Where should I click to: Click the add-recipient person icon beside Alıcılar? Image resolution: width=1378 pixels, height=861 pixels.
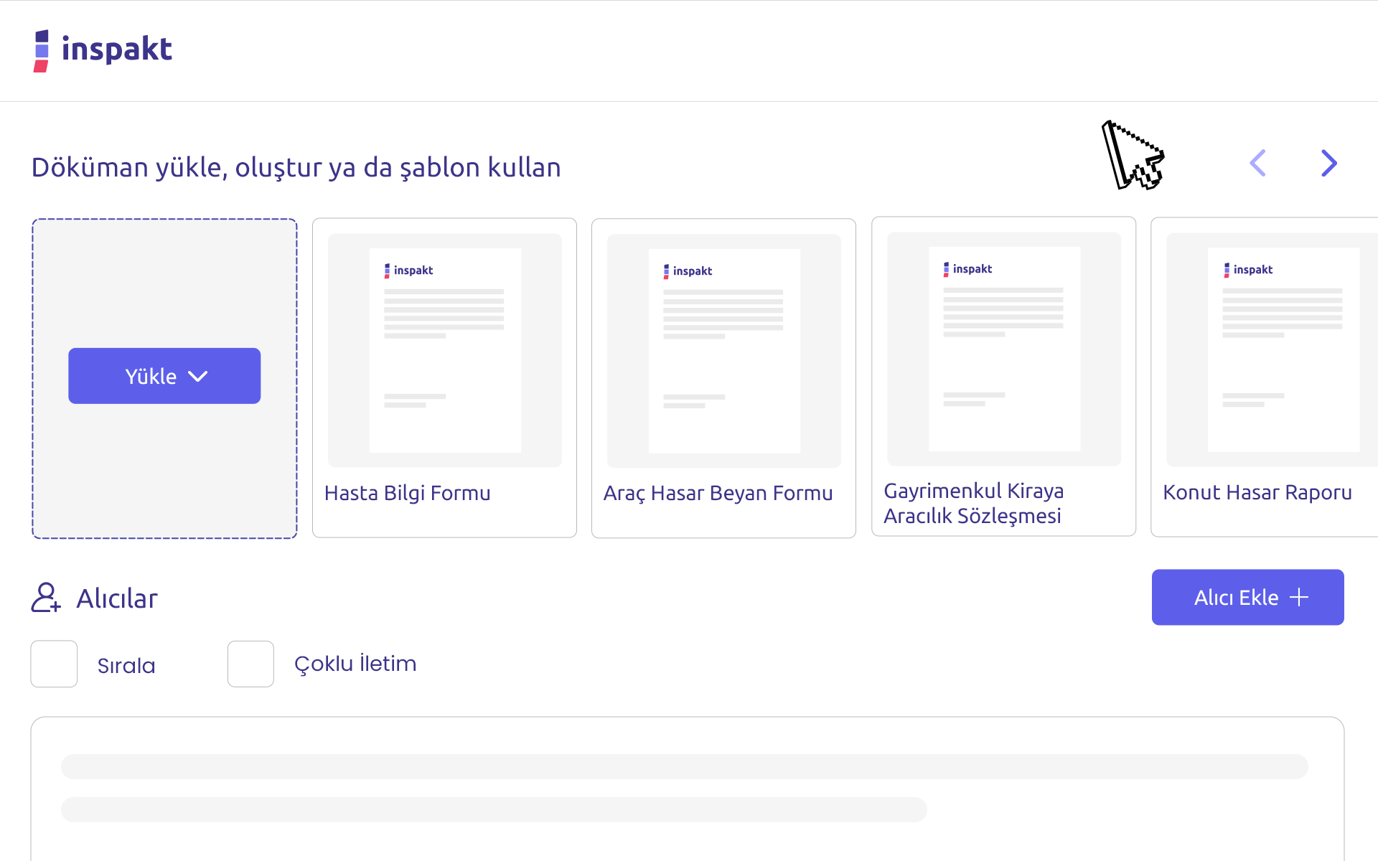[45, 598]
